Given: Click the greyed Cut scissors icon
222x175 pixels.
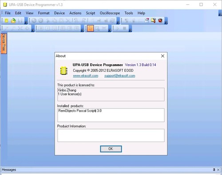Looking at the screenshot, I should click(48, 20).
